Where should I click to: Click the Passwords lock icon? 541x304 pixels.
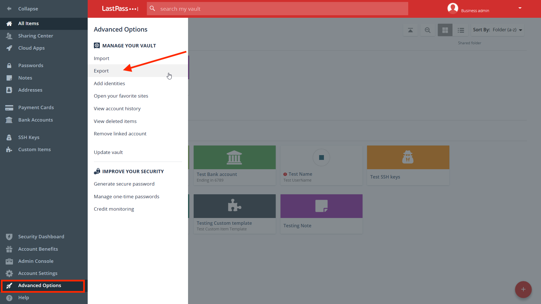pos(9,65)
